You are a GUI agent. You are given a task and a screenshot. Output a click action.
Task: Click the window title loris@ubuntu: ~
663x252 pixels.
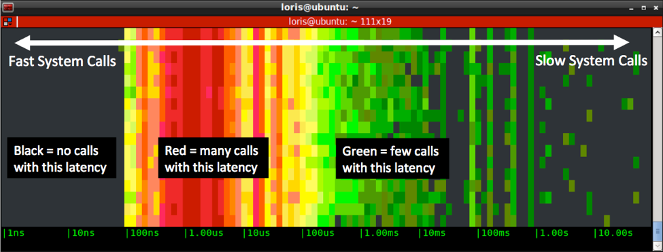pos(320,7)
